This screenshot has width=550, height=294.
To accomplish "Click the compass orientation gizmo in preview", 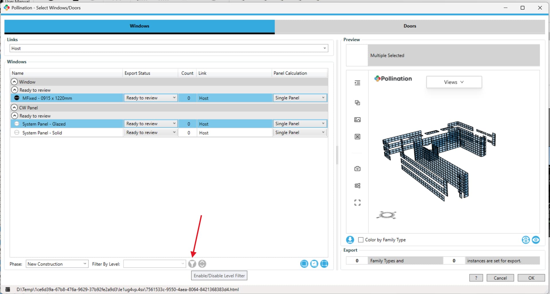I will 386,215.
